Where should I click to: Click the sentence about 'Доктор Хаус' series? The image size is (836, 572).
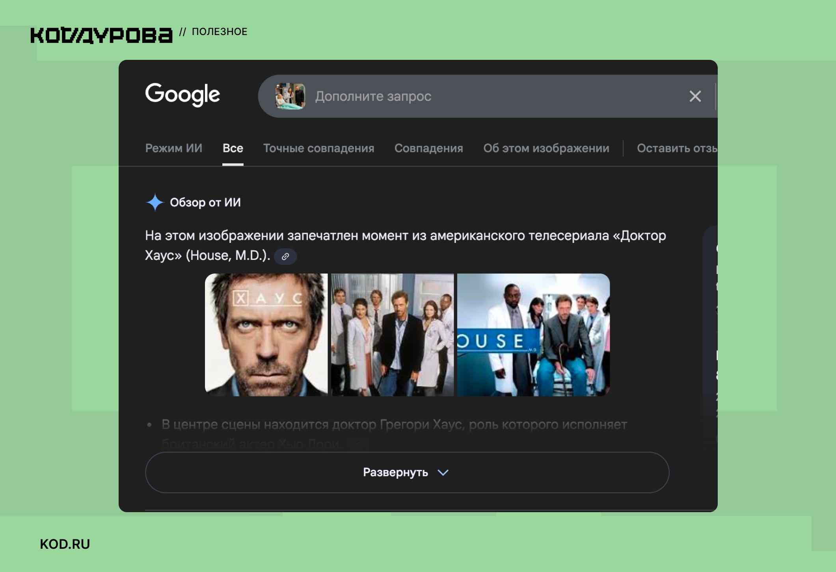(x=405, y=245)
